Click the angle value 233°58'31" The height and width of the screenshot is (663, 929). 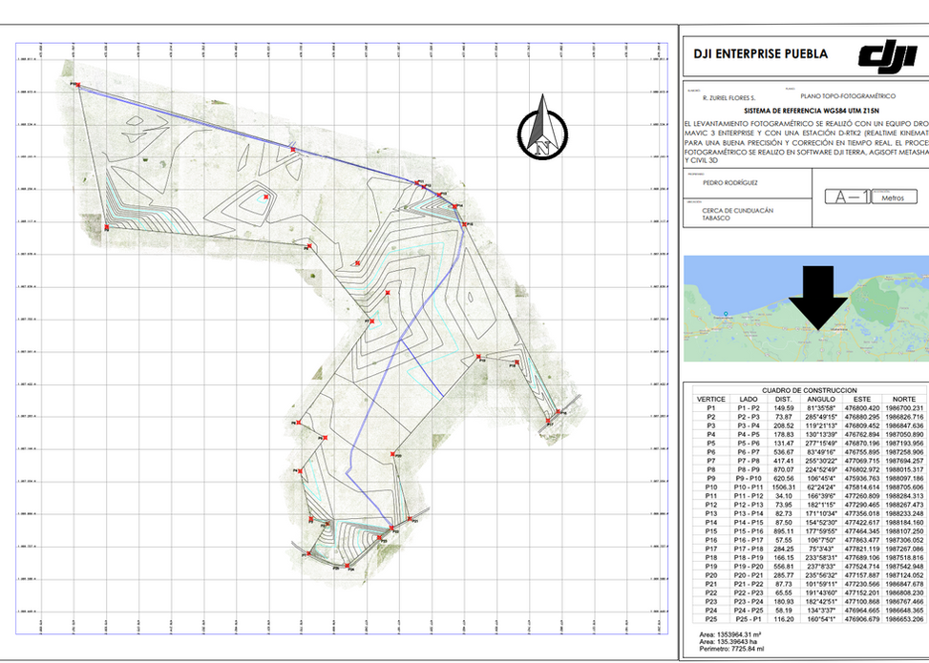(x=820, y=558)
